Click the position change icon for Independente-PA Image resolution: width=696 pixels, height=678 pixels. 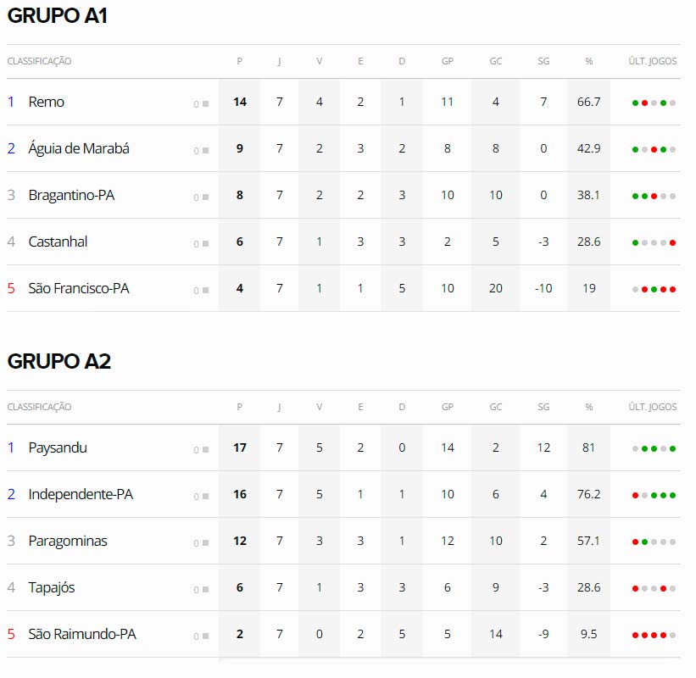(205, 496)
